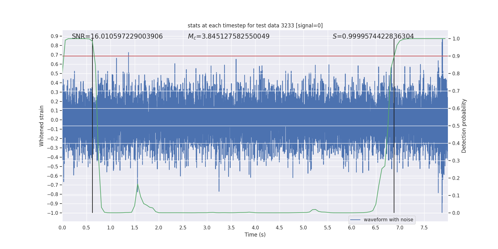Click the left y-axis tick label −1.0
This screenshot has width=498, height=249.
click(53, 213)
